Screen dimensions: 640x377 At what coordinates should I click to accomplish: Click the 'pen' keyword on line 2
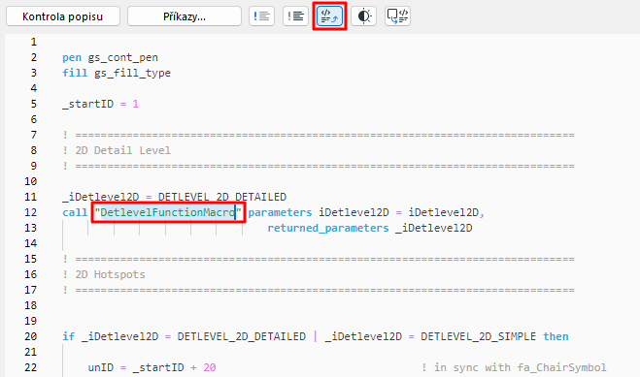[72, 58]
